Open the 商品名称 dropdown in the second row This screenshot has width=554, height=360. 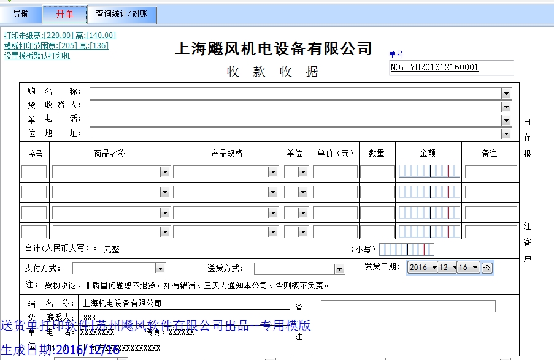[165, 192]
